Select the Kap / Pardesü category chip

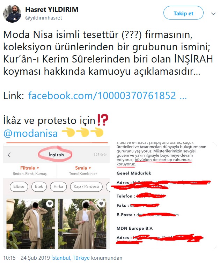pos(86,186)
